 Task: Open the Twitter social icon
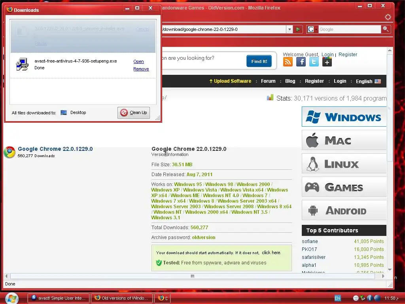click(x=314, y=62)
